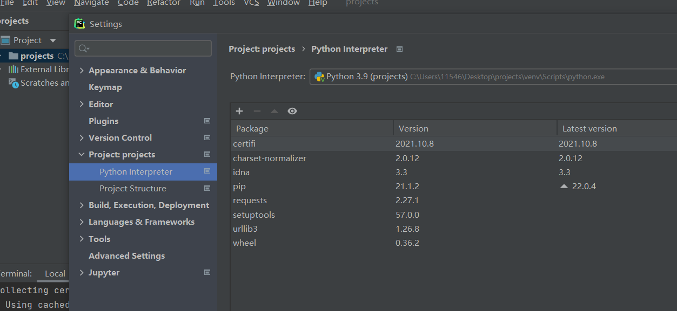Sort by Version column header

(x=475, y=129)
